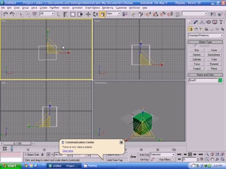Open the Animation menu
The image size is (226, 169).
[77, 8]
